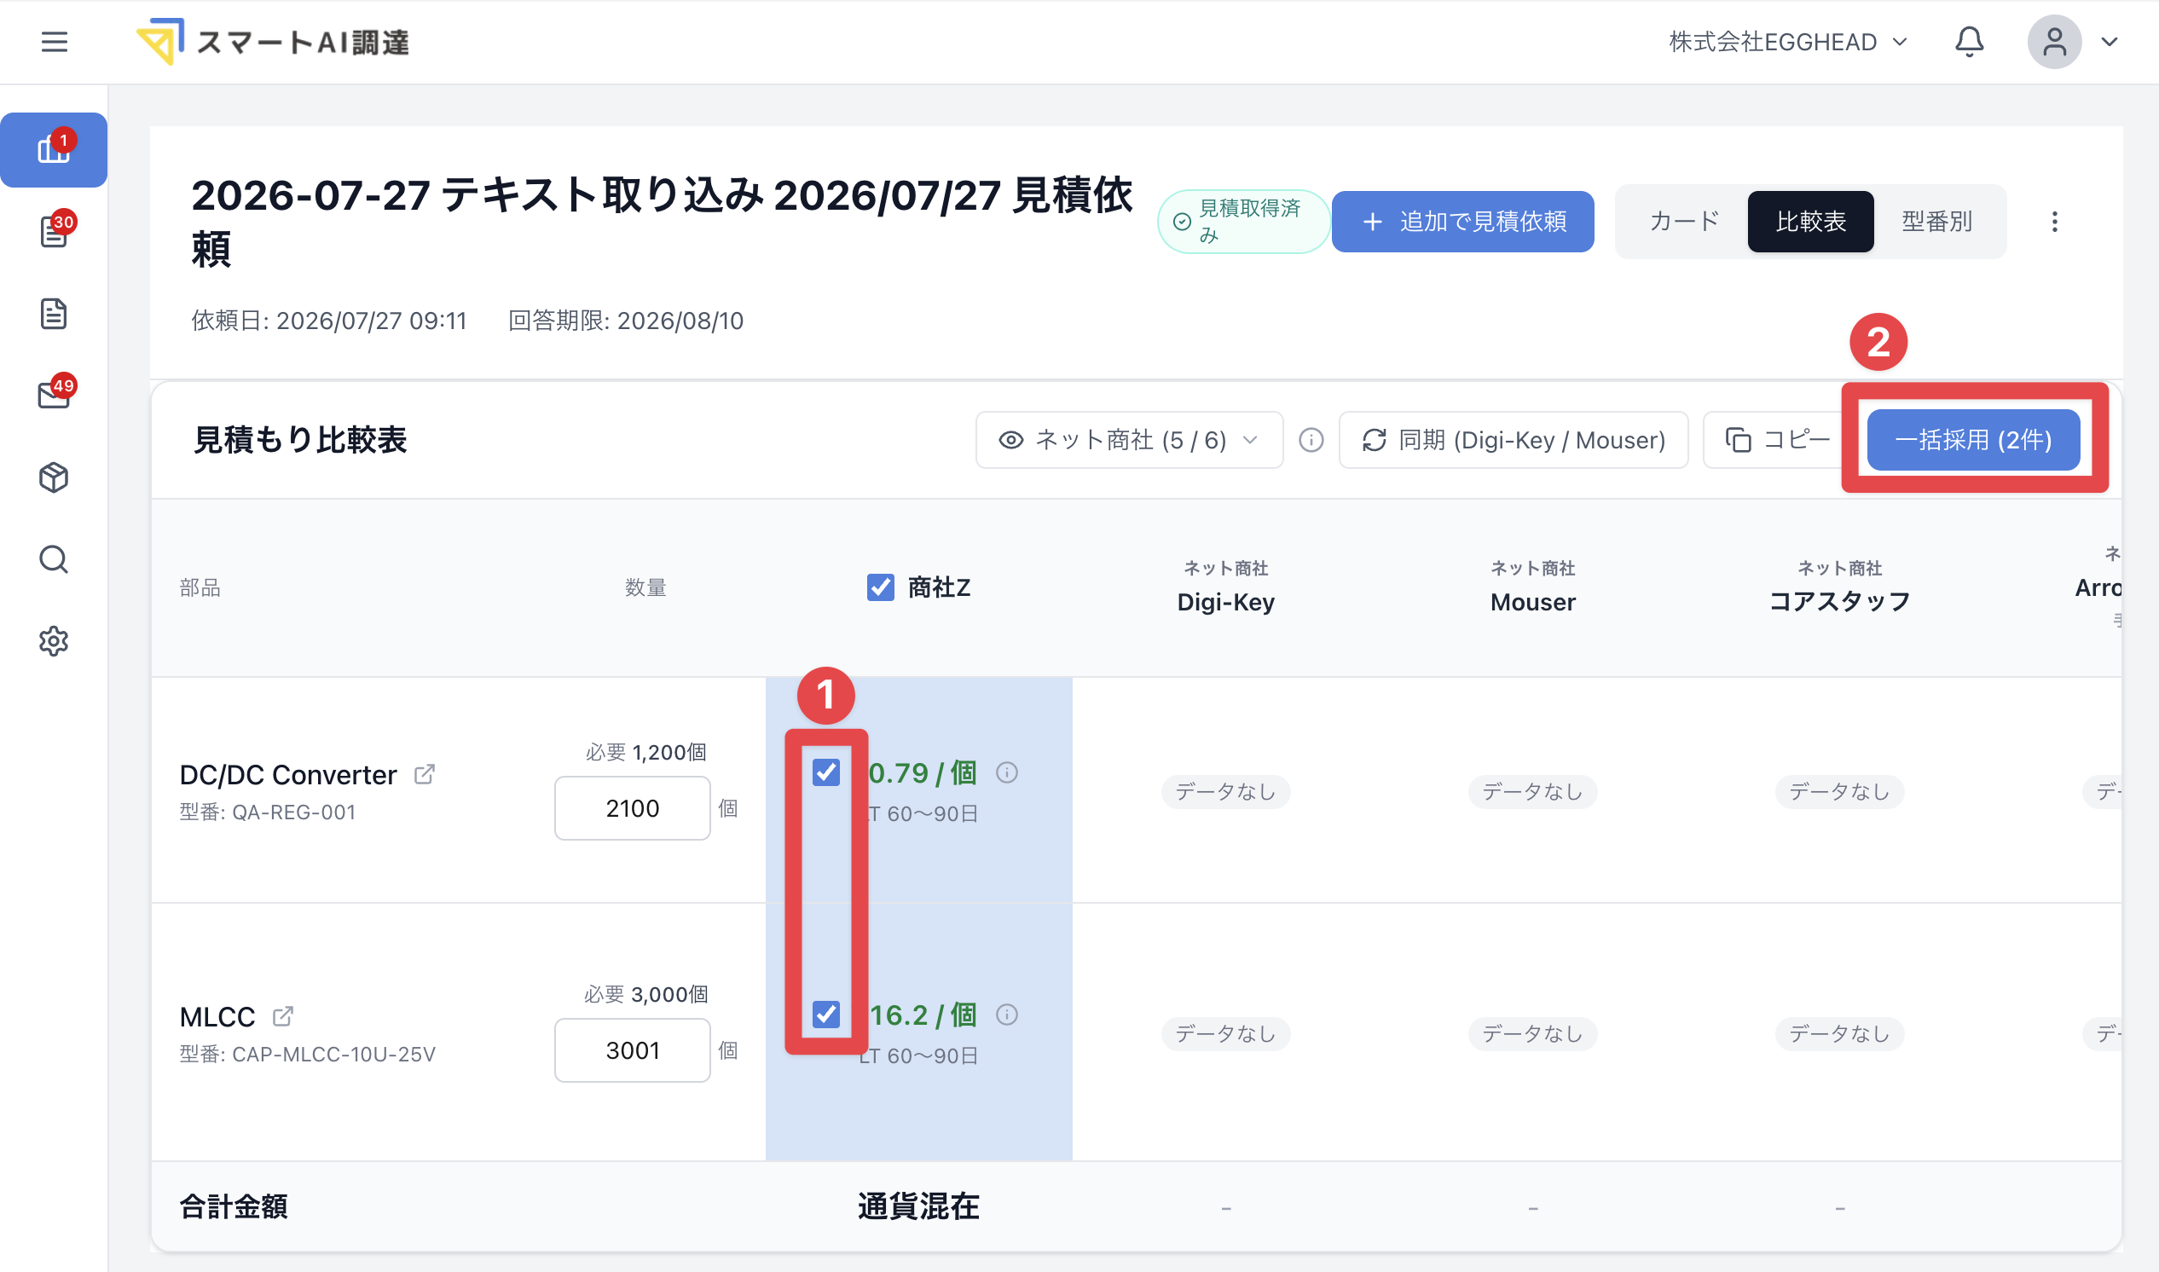2159x1272 pixels.
Task: Expand the ネット商社 (5 / 6) visibility dropdown
Action: click(1129, 440)
